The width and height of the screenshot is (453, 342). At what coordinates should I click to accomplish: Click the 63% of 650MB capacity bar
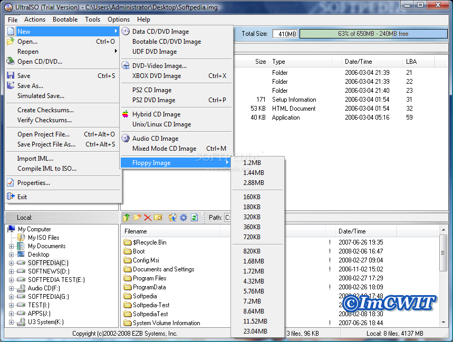[373, 34]
